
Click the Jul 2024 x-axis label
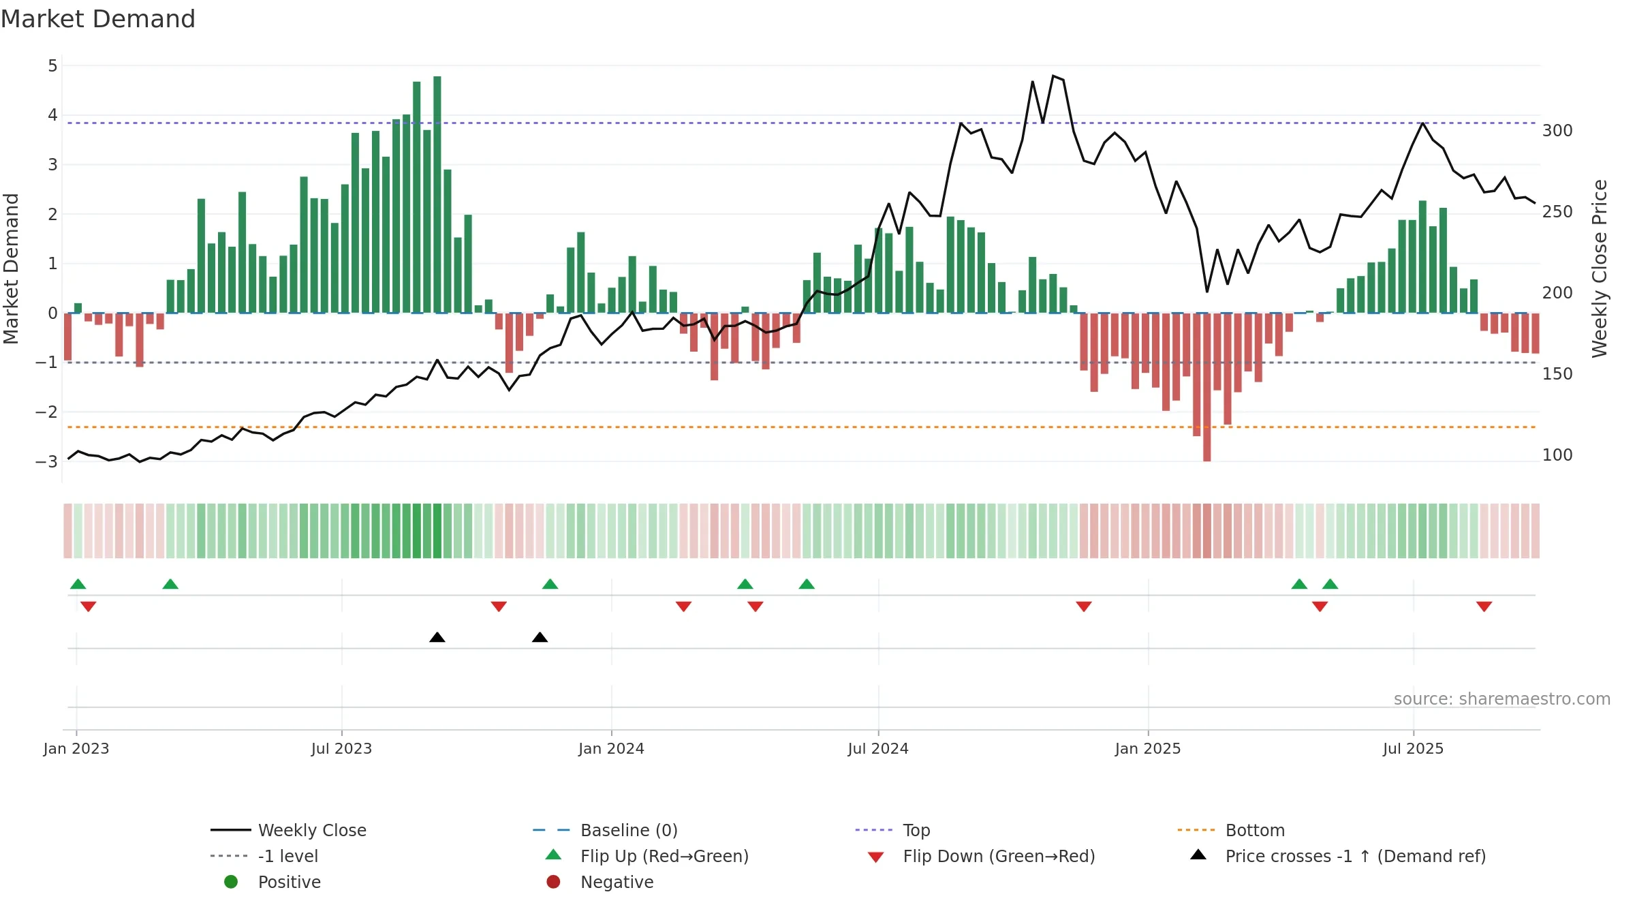pos(878,748)
